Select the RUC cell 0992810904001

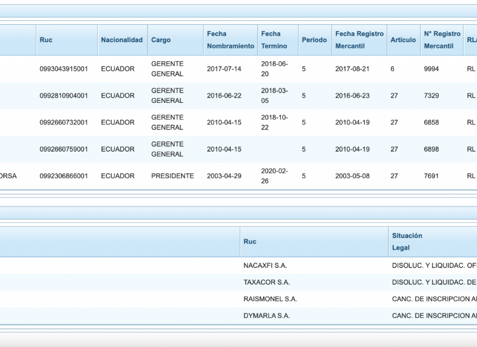point(64,95)
